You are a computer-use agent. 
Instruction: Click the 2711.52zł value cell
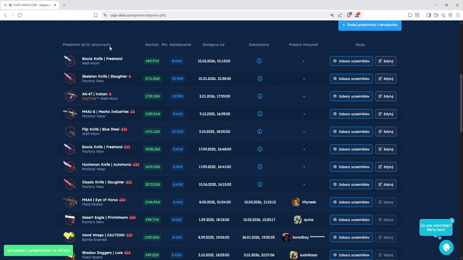pos(152,79)
